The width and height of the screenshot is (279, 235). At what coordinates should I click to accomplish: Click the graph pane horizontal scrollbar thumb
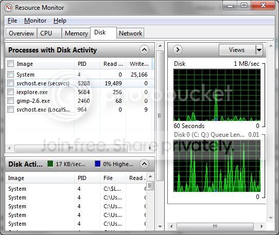pyautogui.click(x=215, y=226)
